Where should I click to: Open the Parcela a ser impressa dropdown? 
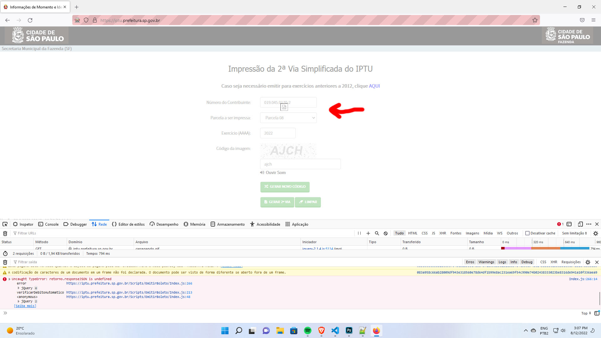click(x=288, y=118)
